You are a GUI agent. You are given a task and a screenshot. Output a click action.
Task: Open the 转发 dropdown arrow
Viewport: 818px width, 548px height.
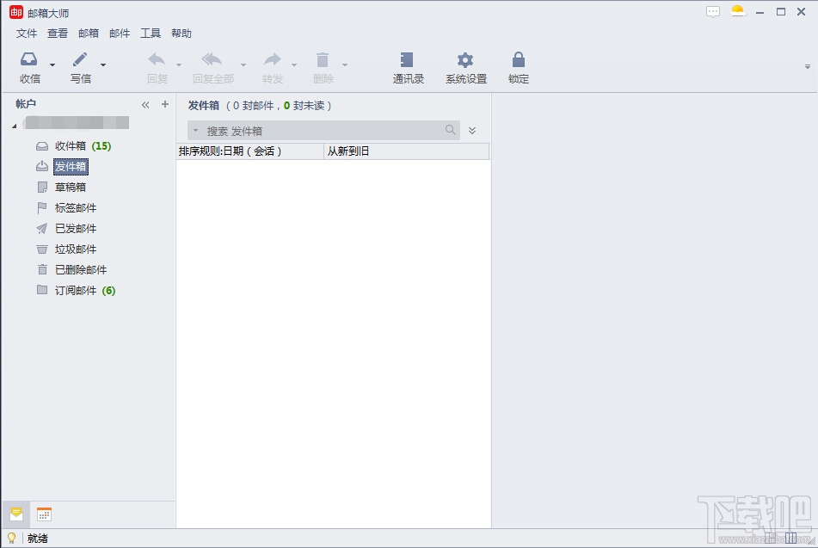click(x=294, y=65)
